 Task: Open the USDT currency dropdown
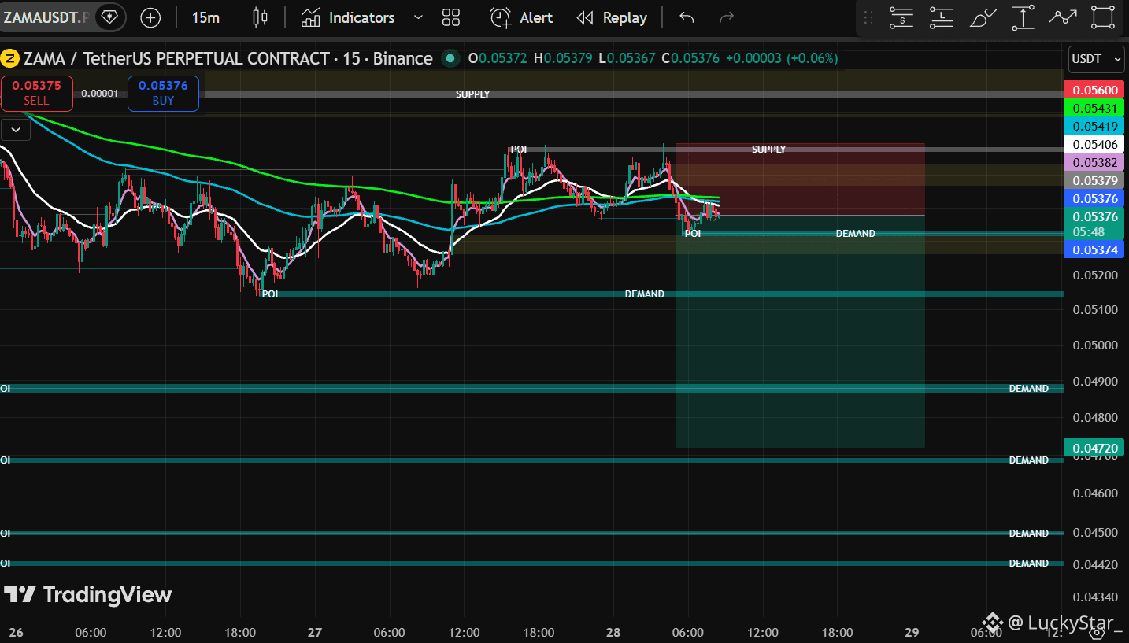pyautogui.click(x=1097, y=59)
